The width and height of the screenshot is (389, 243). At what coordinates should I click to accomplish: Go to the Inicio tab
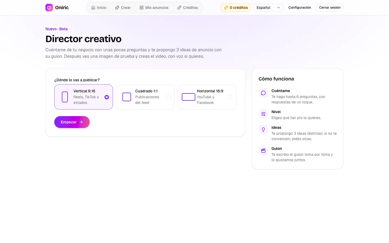[x=99, y=8]
